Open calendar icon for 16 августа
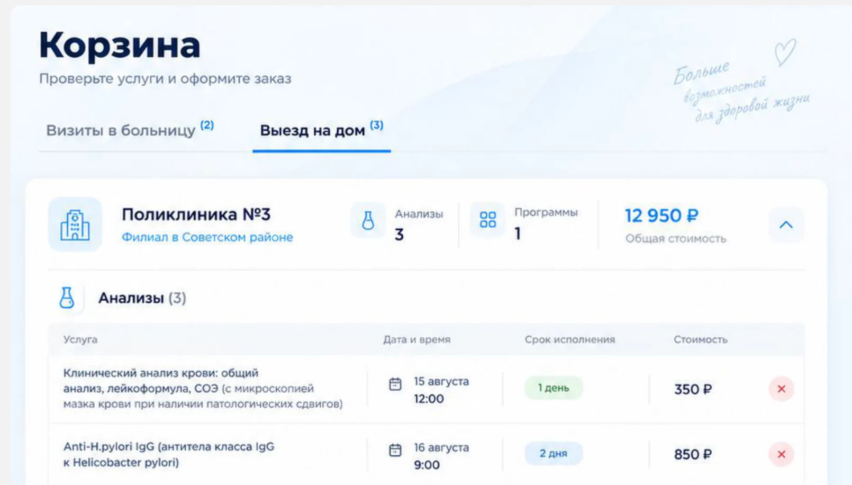The image size is (852, 485). coord(395,450)
